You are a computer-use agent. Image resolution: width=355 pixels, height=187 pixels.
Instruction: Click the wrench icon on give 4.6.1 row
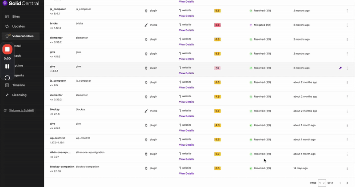(340, 68)
